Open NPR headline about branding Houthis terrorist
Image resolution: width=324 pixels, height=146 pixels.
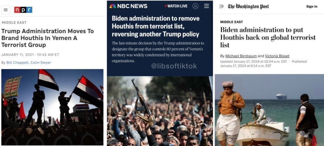(47, 38)
